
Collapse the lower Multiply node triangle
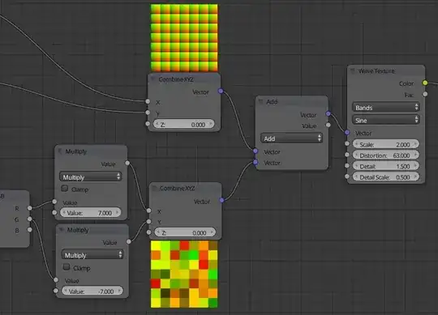(x=62, y=229)
